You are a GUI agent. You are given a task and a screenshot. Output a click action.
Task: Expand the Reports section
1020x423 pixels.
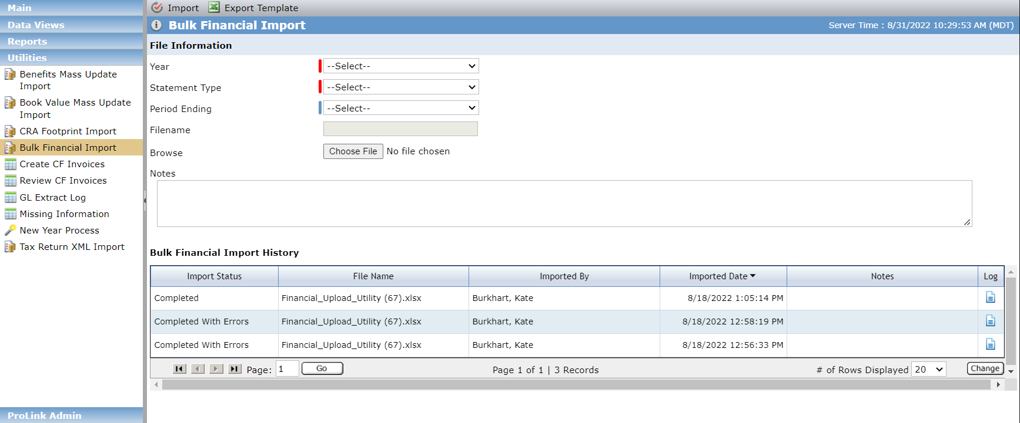[72, 41]
